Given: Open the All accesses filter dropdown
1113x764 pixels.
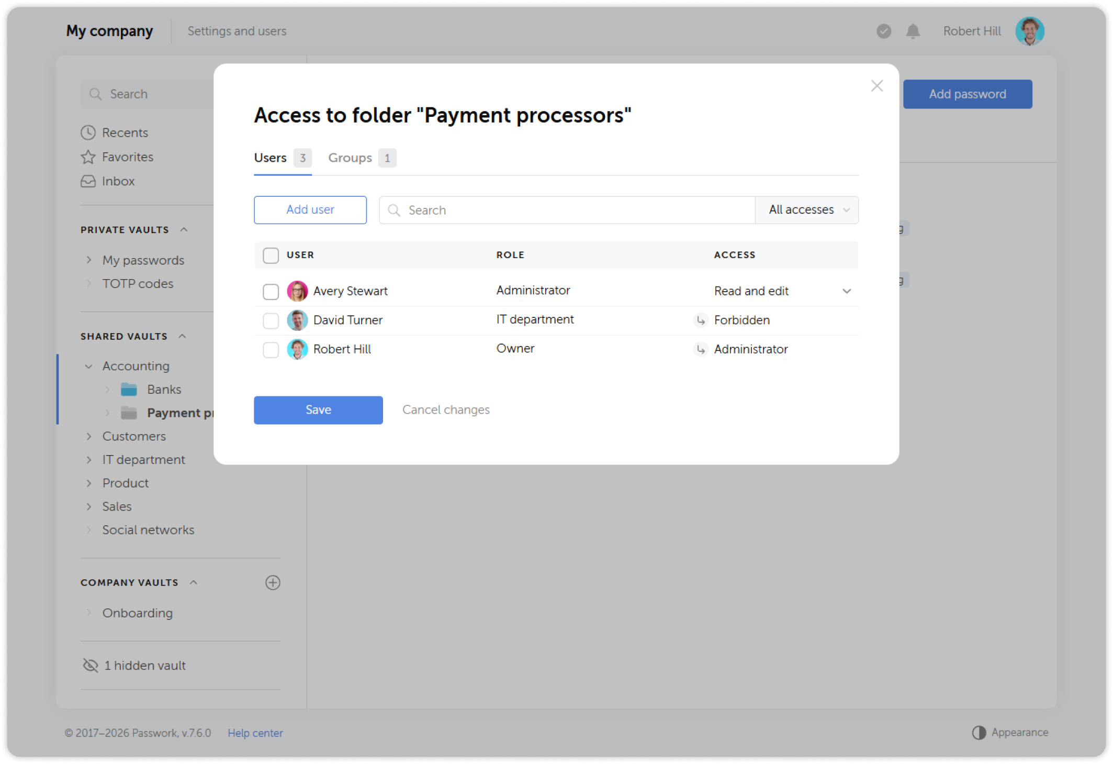Looking at the screenshot, I should click(x=807, y=210).
